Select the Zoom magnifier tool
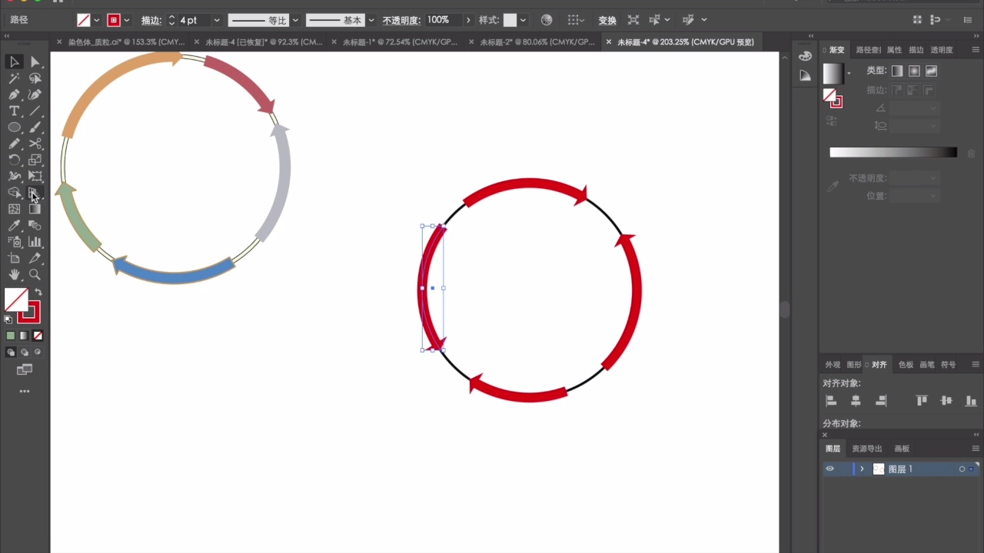 [x=35, y=275]
